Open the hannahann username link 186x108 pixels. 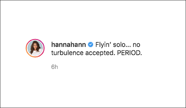[69, 45]
